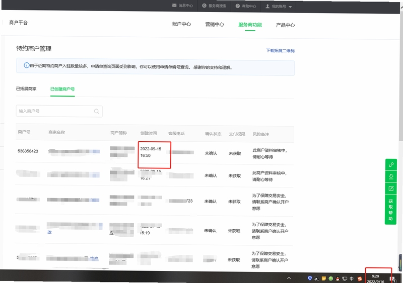Click the creation time 2022-09-15 16:50
Image resolution: width=403 pixels, height=283 pixels.
click(x=151, y=152)
